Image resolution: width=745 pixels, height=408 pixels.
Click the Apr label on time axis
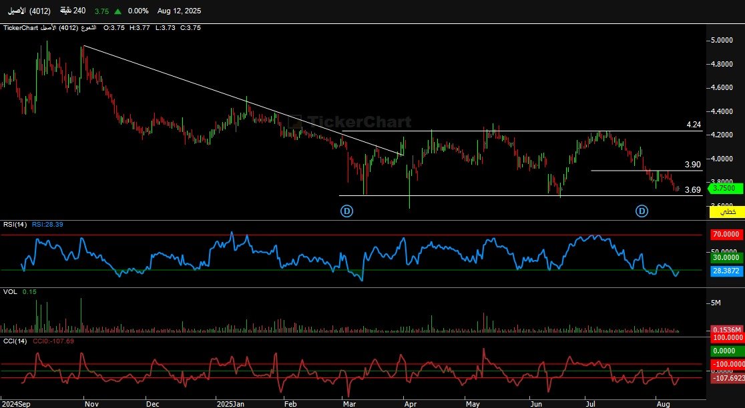(x=410, y=404)
